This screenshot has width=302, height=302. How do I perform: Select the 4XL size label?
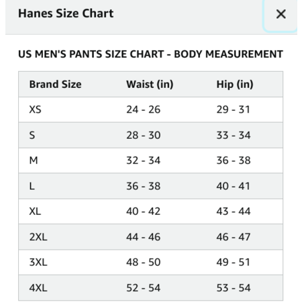pyautogui.click(x=38, y=288)
